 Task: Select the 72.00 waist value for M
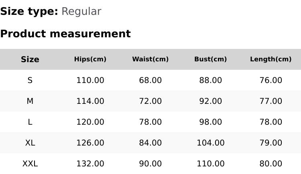click(150, 101)
